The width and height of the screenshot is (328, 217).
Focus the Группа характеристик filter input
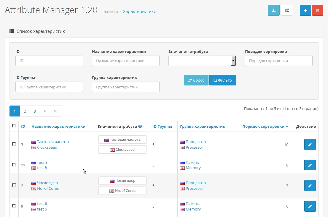point(126,87)
